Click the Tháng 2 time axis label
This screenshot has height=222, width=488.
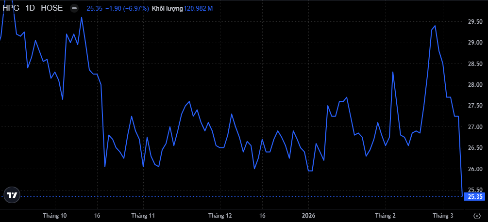coord(385,215)
